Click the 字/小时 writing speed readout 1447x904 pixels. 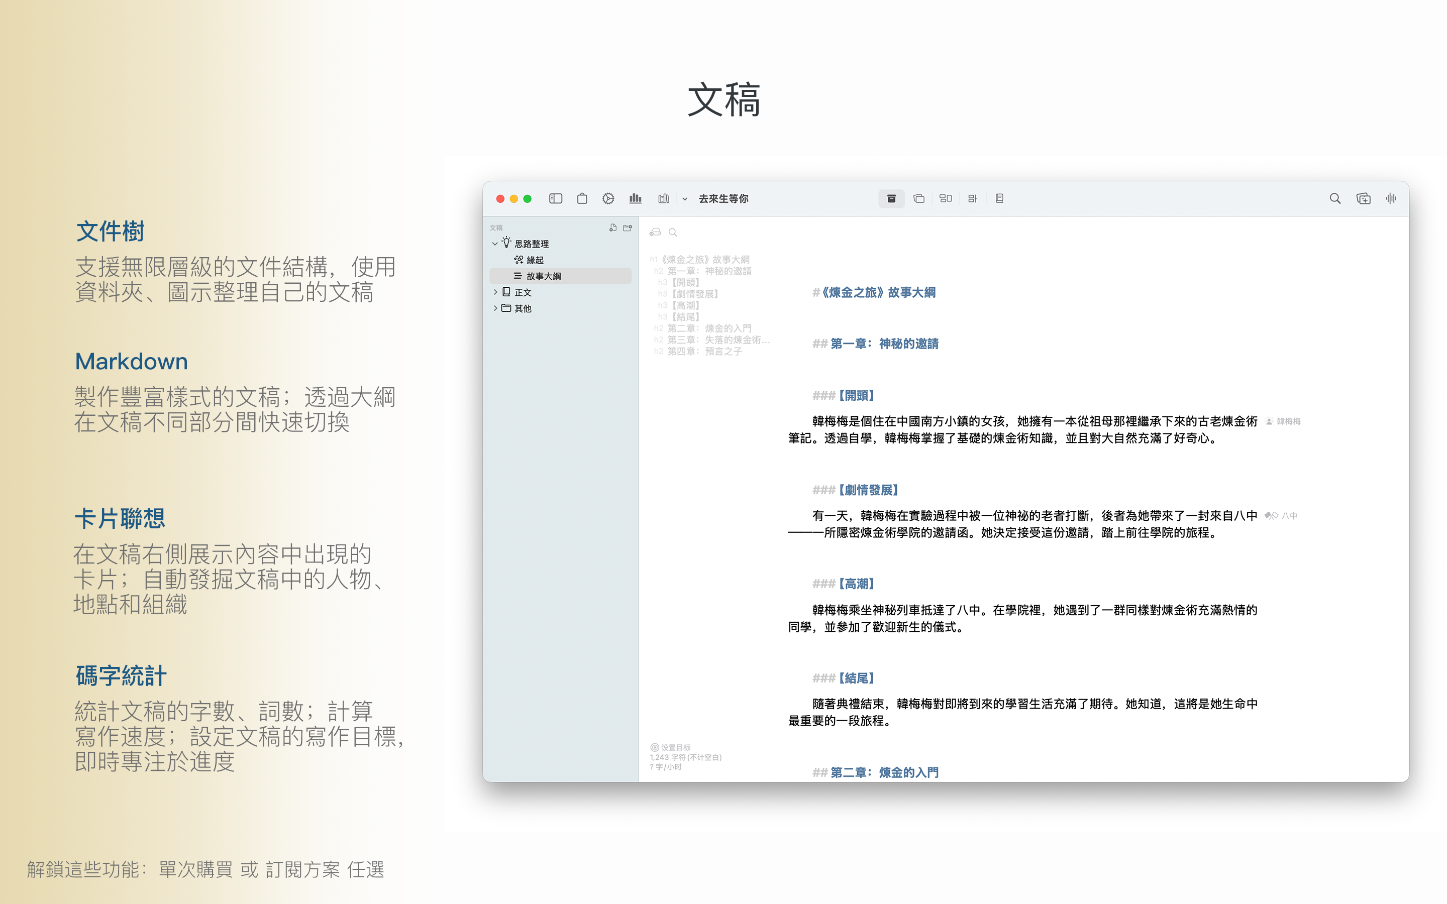(x=666, y=766)
